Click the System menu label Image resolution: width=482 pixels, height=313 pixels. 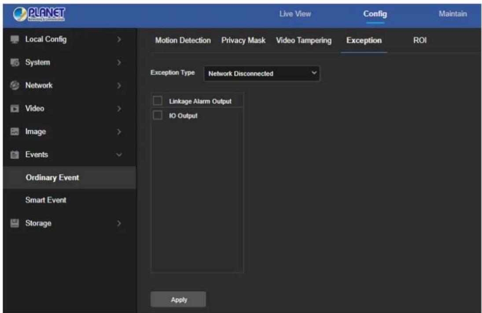coord(37,62)
